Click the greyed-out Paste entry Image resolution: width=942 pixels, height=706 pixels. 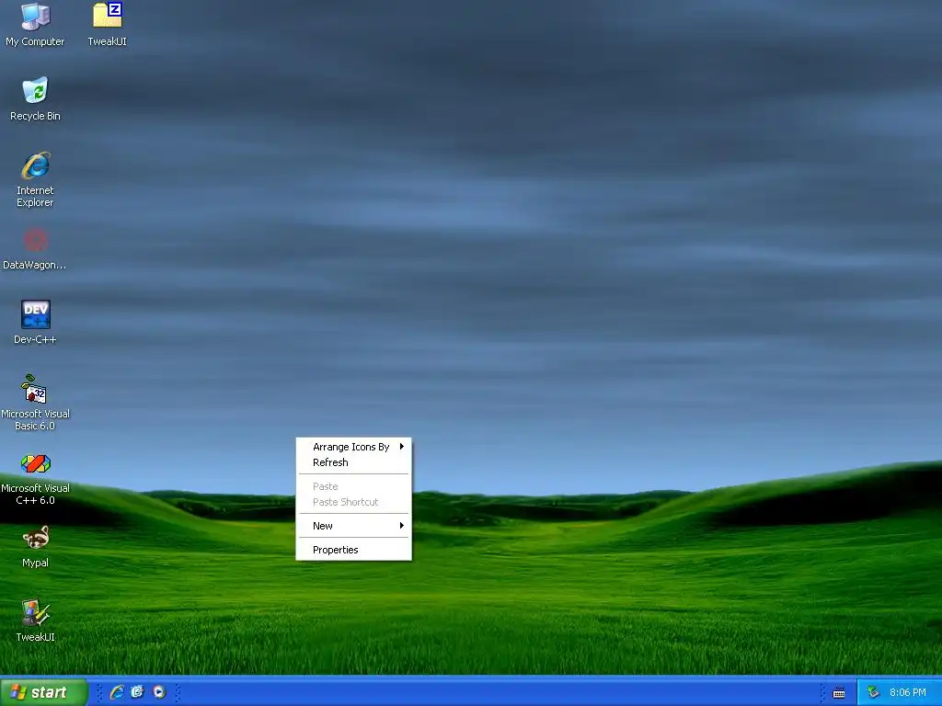pyautogui.click(x=354, y=486)
